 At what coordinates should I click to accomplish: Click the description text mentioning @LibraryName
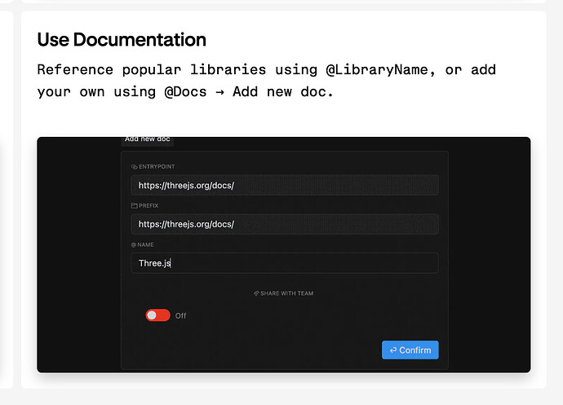267,81
